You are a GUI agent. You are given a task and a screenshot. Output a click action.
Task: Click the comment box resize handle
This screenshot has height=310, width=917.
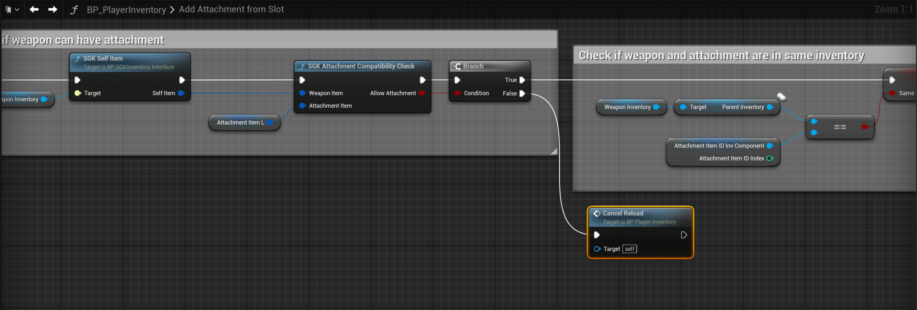tap(554, 152)
